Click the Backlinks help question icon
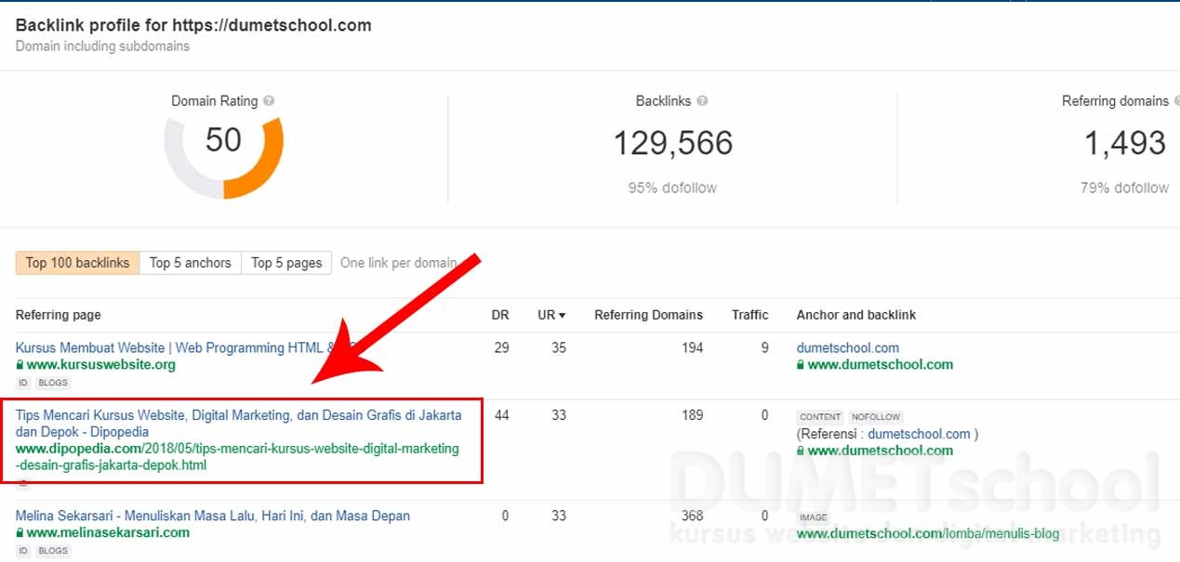The height and width of the screenshot is (562, 1180). [x=702, y=101]
